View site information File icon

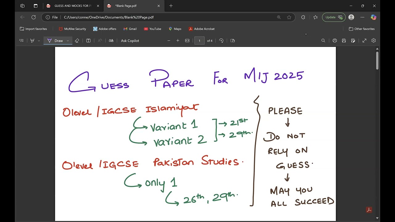point(52,17)
